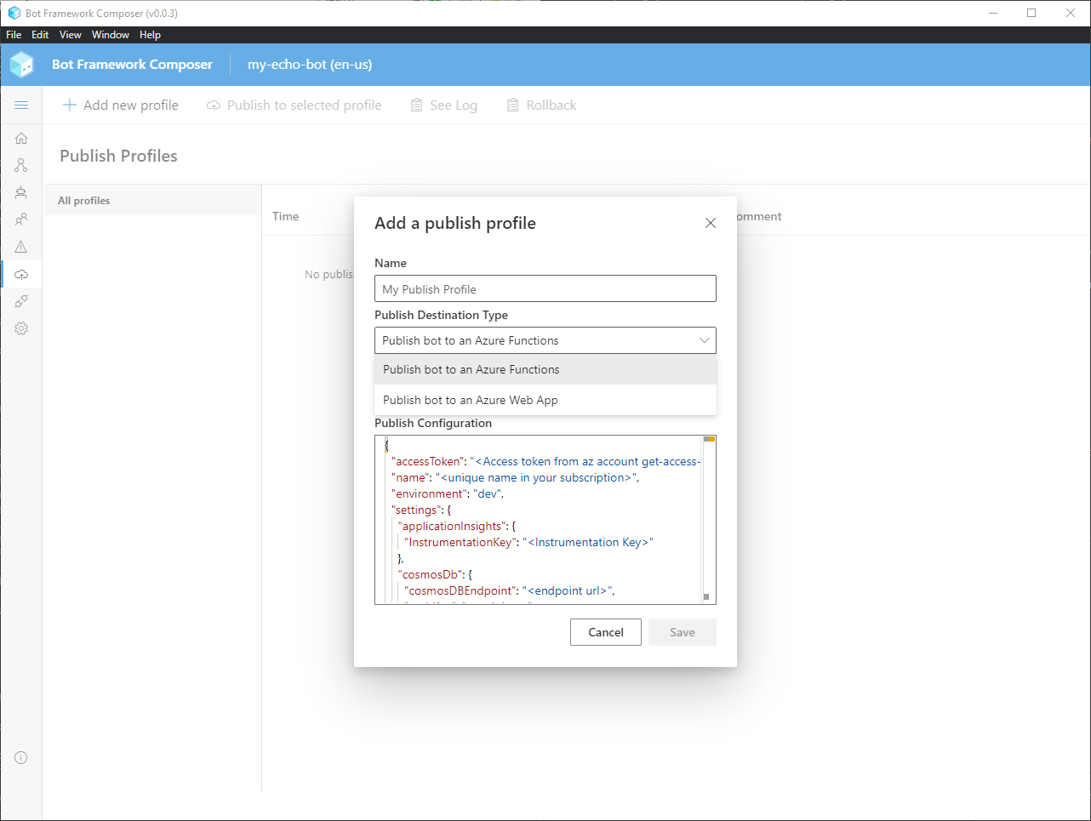Image resolution: width=1091 pixels, height=821 pixels.
Task: Click Publish to selected profile
Action: coord(294,105)
